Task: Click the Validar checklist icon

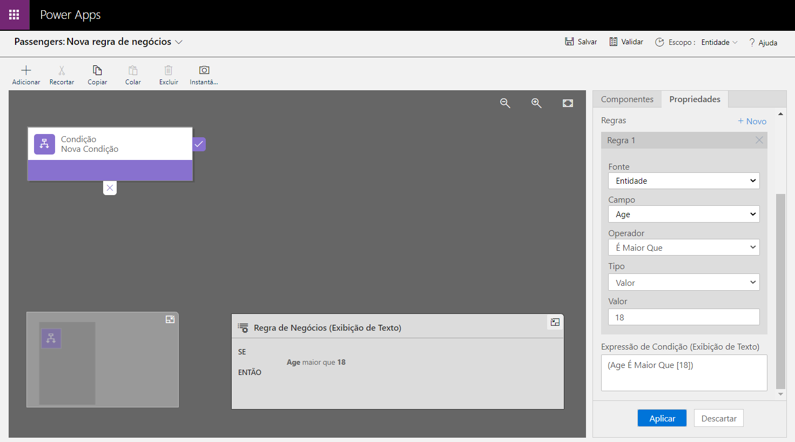Action: [614, 42]
